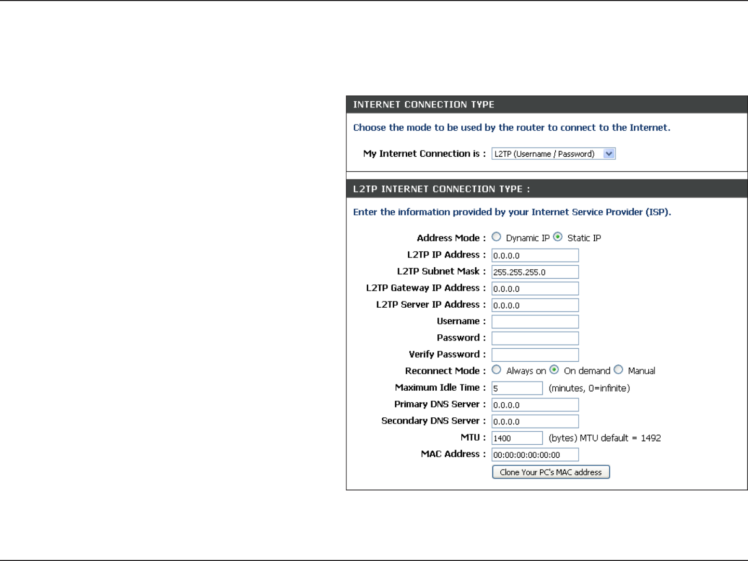This screenshot has width=748, height=561.
Task: Focus the L2TP Server IP Address field
Action: click(x=535, y=305)
